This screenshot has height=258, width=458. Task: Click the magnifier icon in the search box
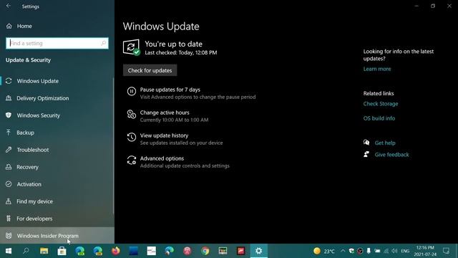click(103, 43)
